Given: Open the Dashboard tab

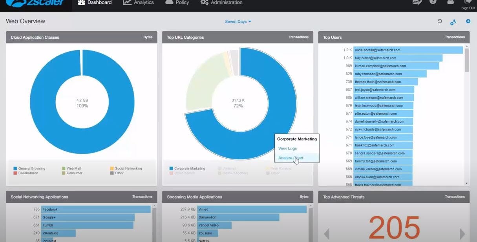Looking at the screenshot, I should click(95, 3).
